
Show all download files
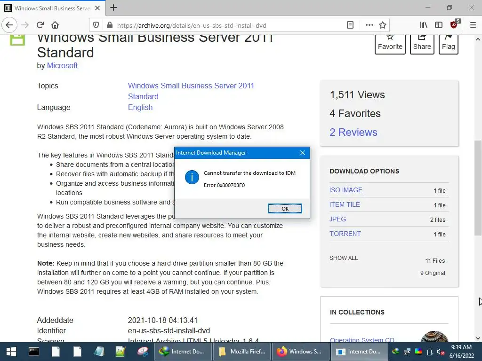click(344, 258)
